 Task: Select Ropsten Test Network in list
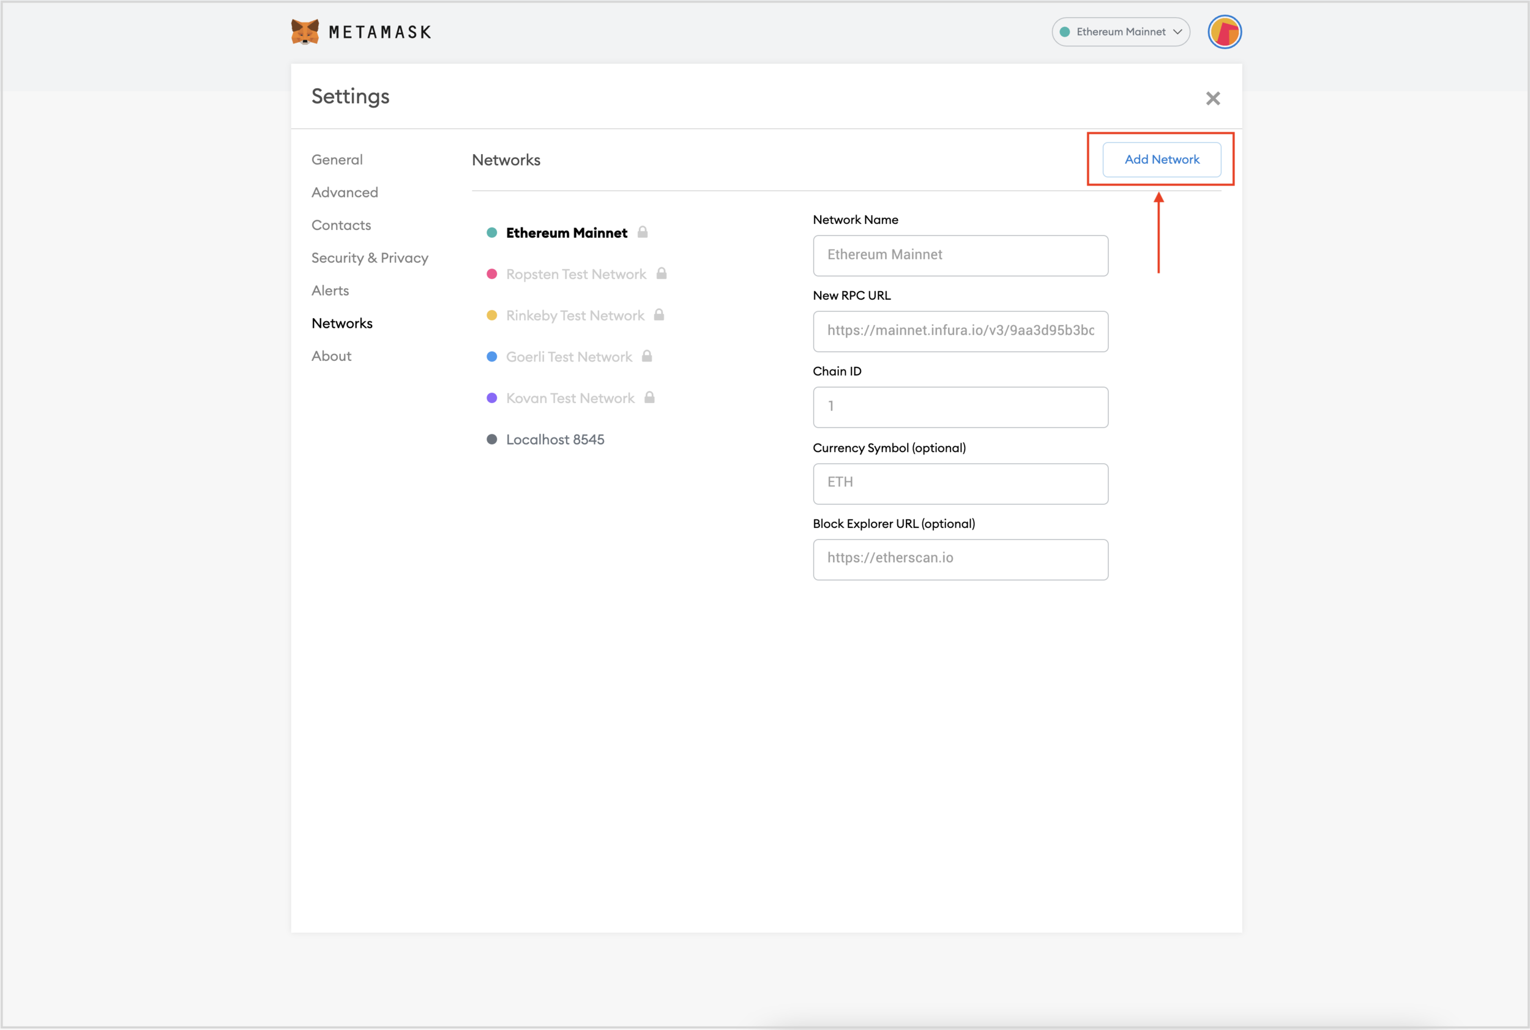coord(577,274)
